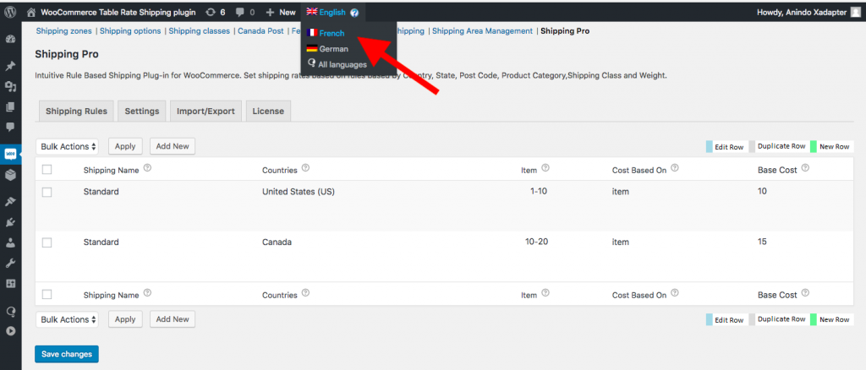The image size is (866, 370).
Task: Save changes to shipping rules
Action: [x=66, y=354]
